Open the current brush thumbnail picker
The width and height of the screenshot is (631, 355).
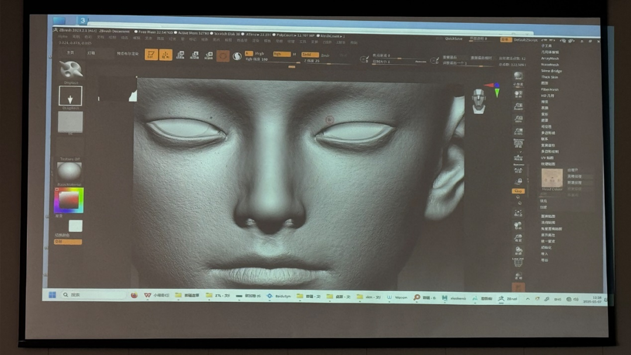71,69
